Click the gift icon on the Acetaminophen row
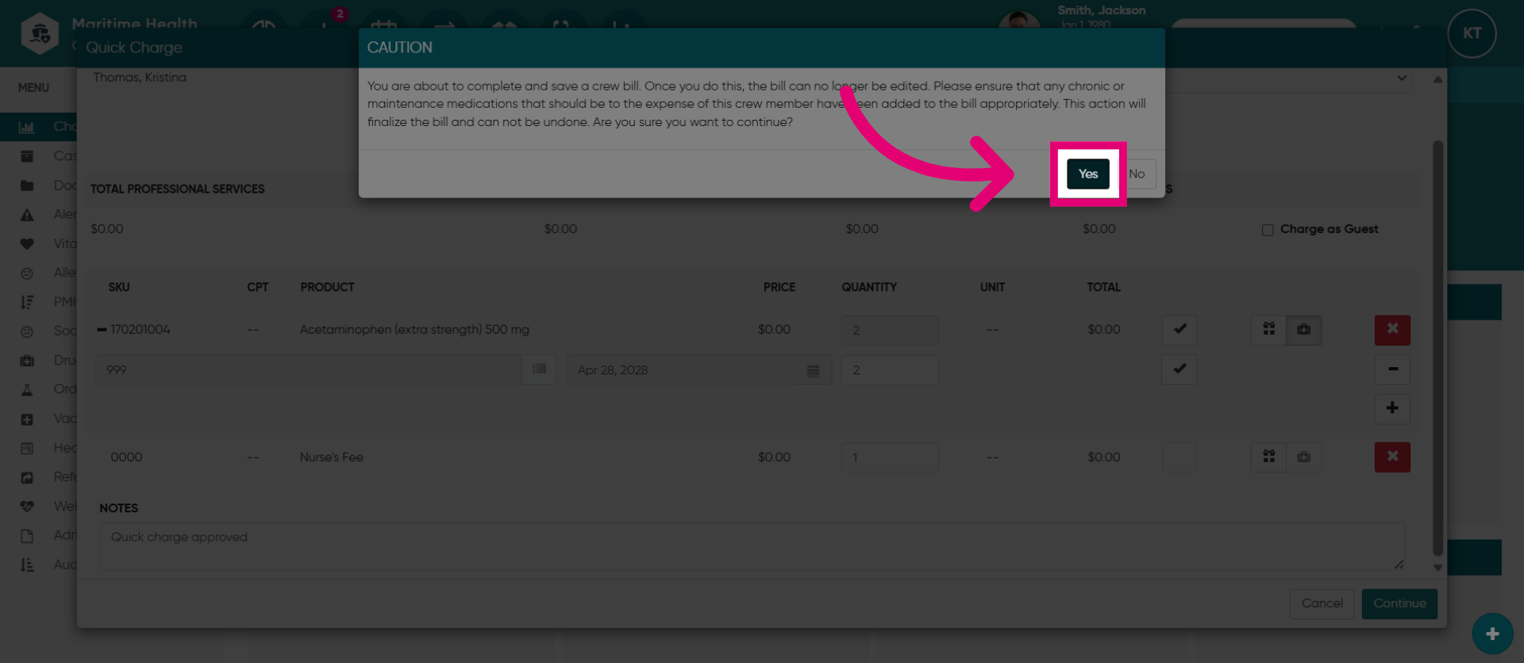Viewport: 1524px width, 663px height. (x=1268, y=329)
